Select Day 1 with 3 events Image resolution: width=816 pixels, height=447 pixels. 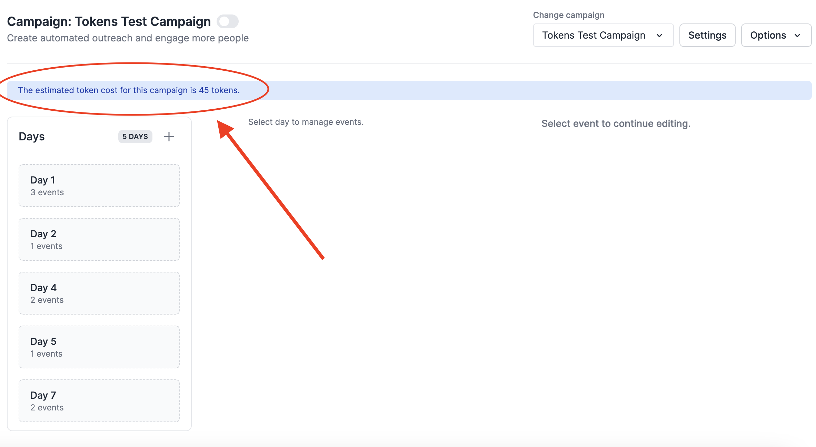click(x=99, y=186)
